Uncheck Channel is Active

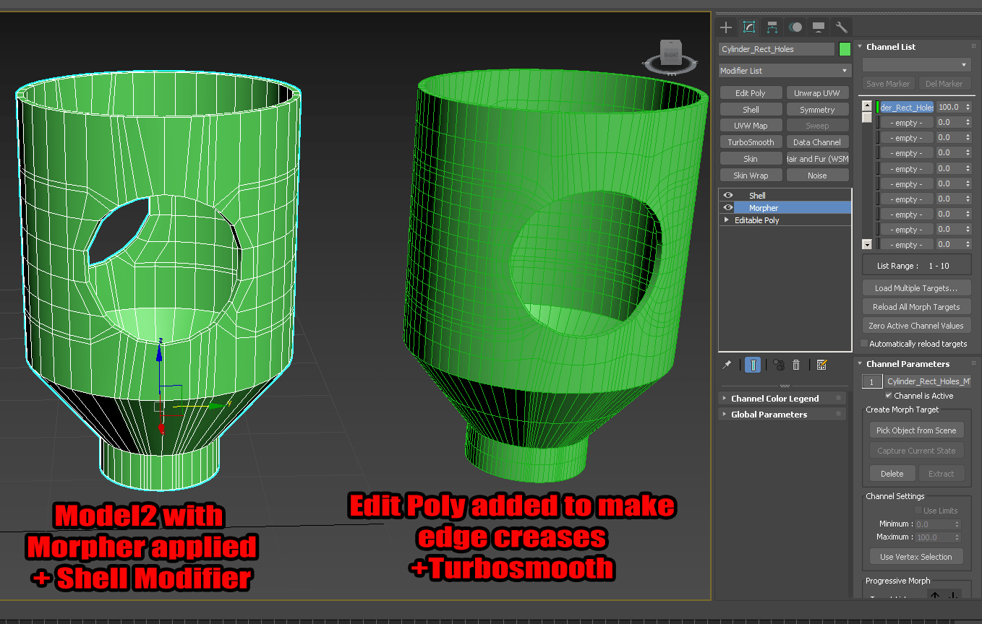click(x=889, y=396)
